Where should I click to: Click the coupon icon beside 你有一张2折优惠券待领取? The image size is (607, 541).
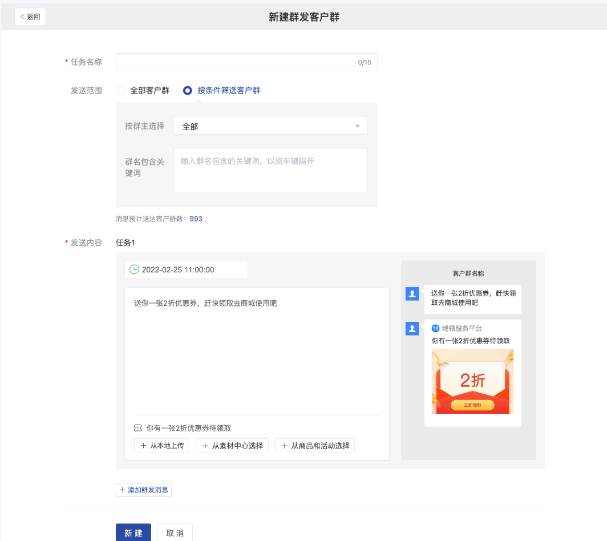pyautogui.click(x=138, y=428)
